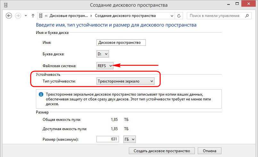Click the three-way mirror description text
Image resolution: width=258 pixels, height=157 pixels.
[128, 99]
